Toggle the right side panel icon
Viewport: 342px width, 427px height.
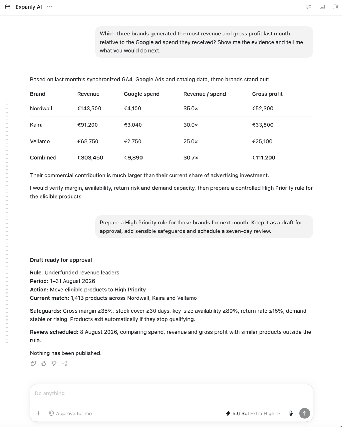tap(335, 7)
